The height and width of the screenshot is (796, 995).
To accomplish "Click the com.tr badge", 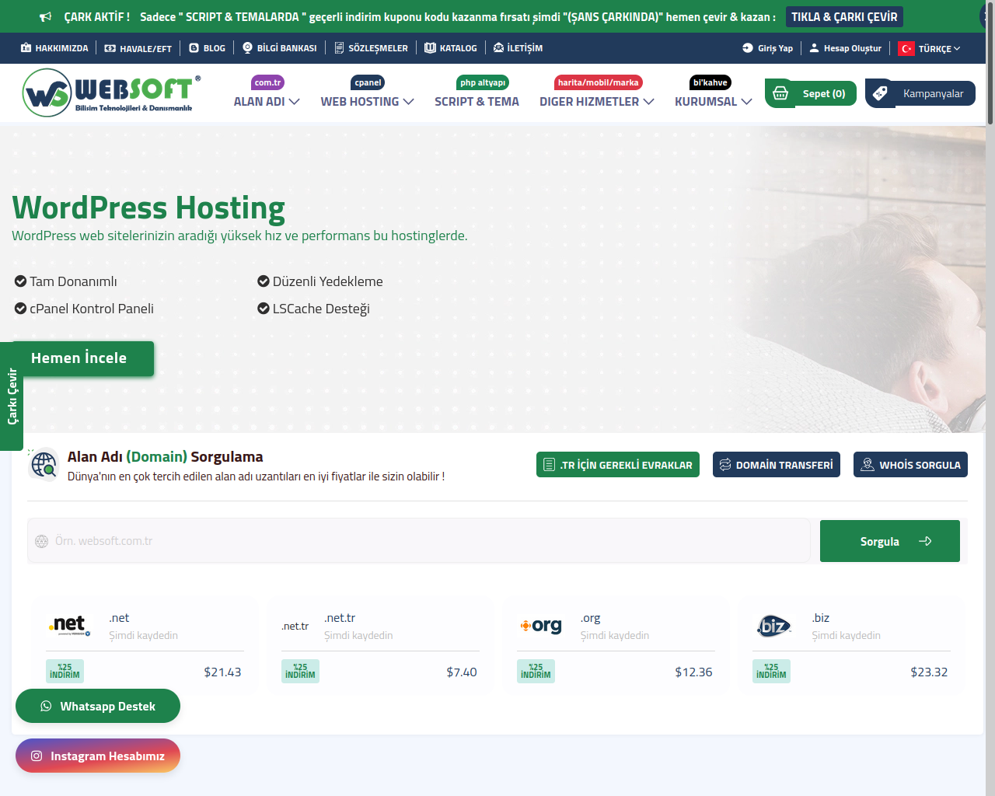I will click(267, 82).
